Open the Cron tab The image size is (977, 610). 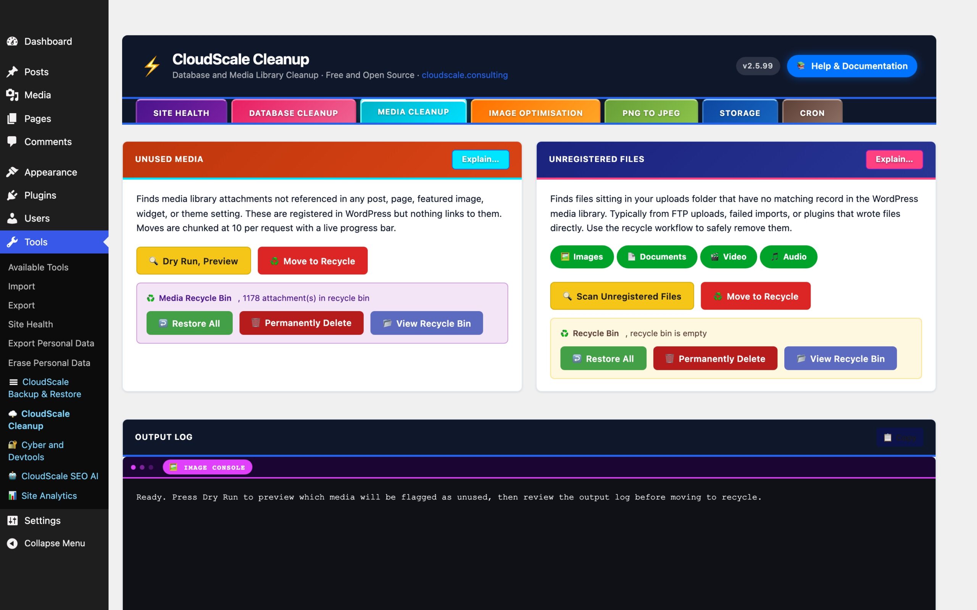(x=812, y=112)
